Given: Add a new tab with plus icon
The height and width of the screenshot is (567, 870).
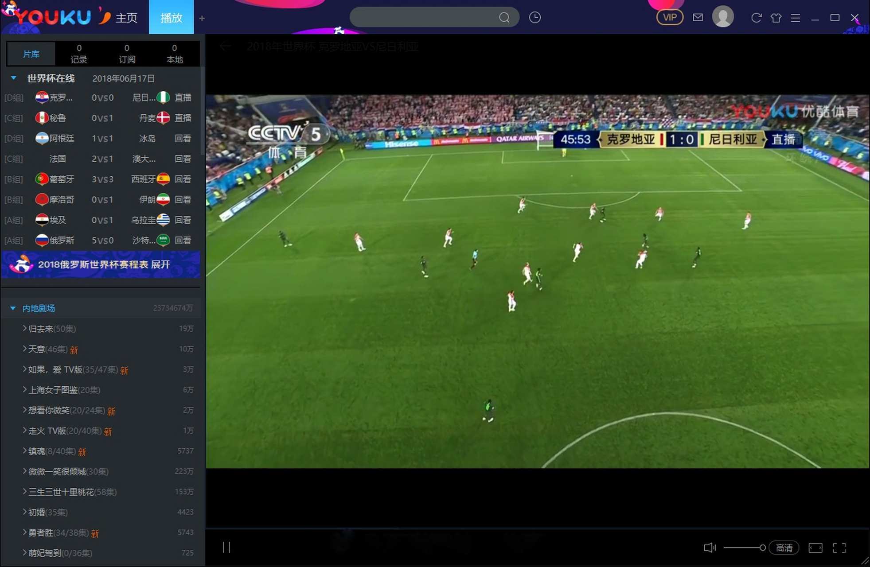Looking at the screenshot, I should pyautogui.click(x=202, y=18).
